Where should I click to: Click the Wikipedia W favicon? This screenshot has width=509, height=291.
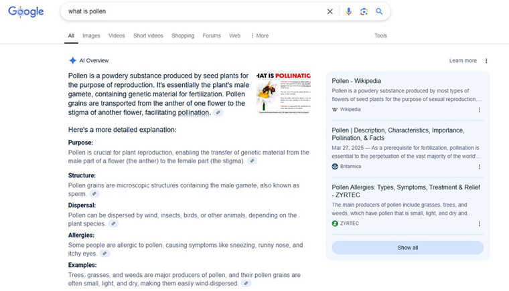(335, 109)
